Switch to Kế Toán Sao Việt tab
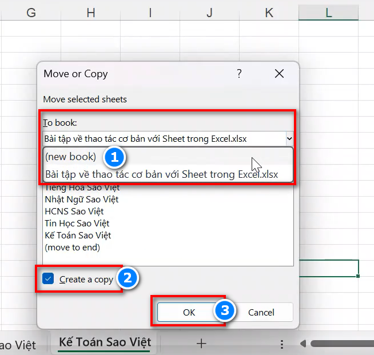The height and width of the screenshot is (355, 374). pos(105,342)
